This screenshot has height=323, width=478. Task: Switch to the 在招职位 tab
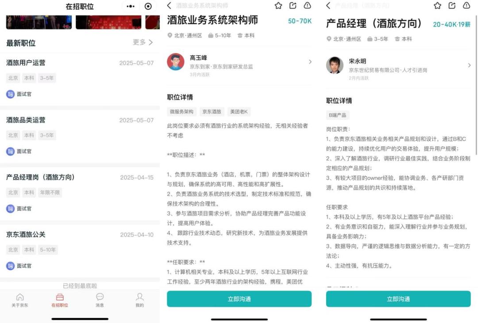tap(60, 300)
